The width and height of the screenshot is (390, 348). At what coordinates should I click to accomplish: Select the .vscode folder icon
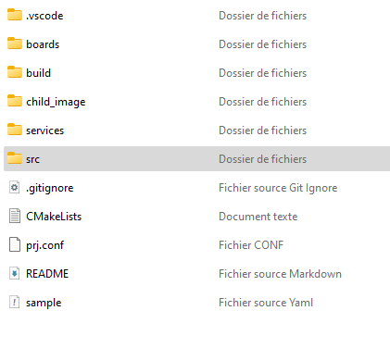[x=15, y=15]
